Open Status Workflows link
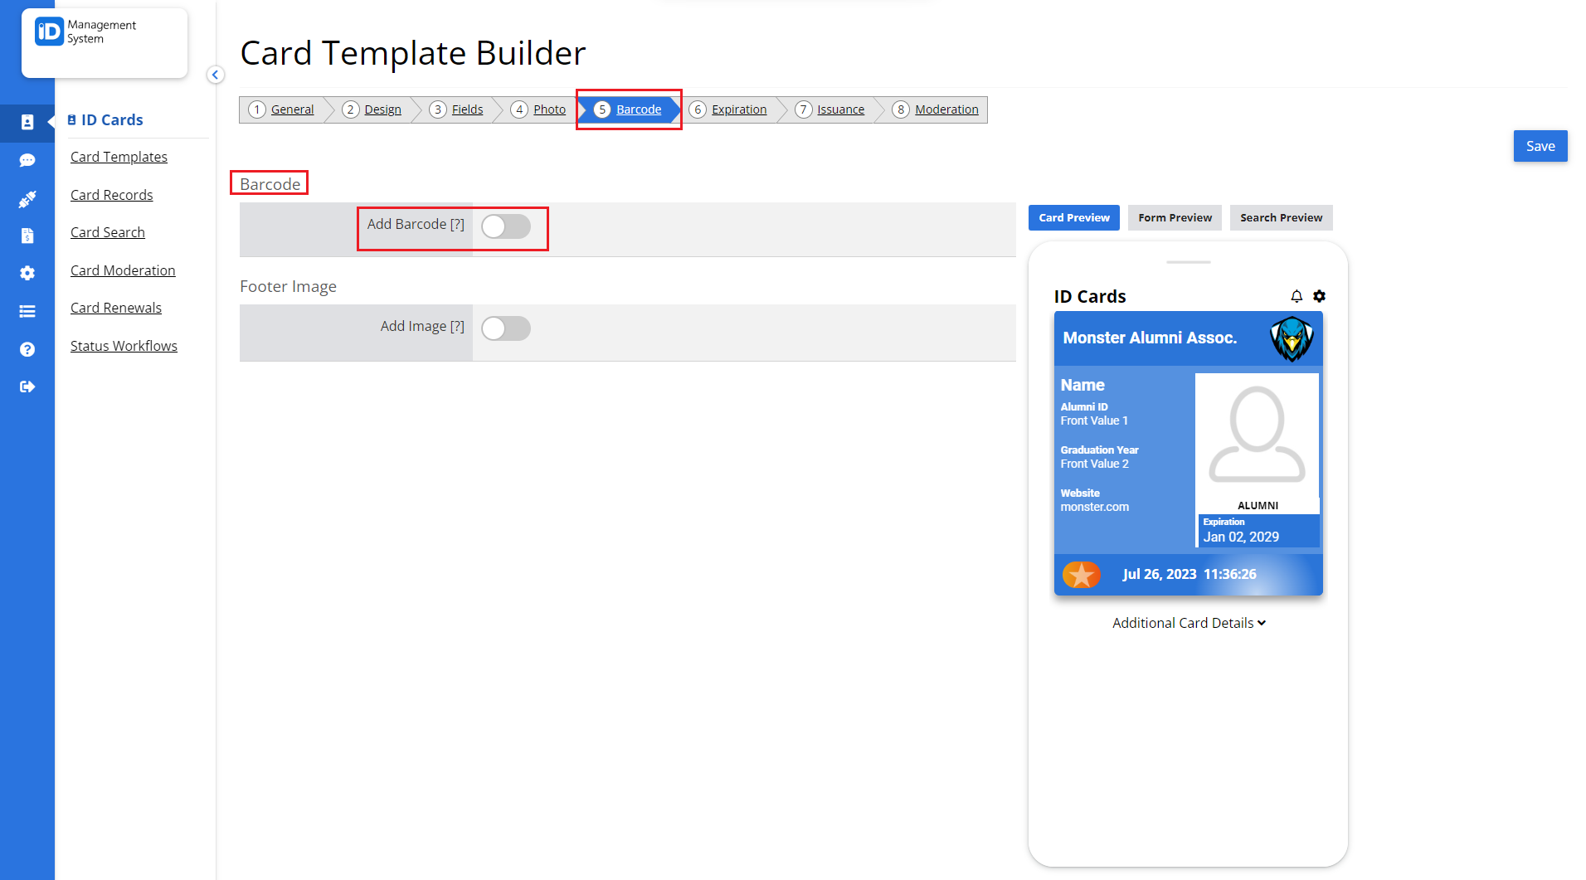The height and width of the screenshot is (880, 1586). point(124,346)
